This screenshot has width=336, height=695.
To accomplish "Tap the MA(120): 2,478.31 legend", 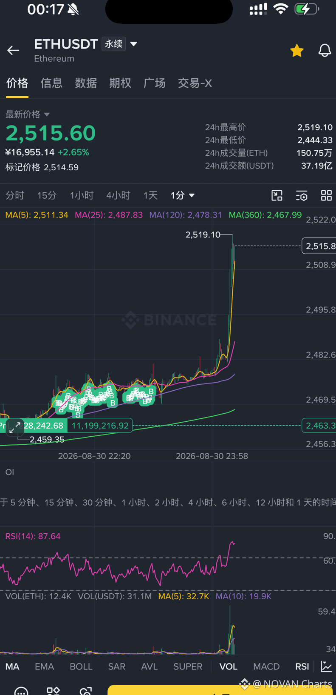I will pos(186,215).
